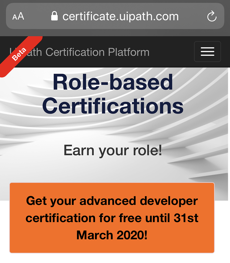Open font settings via the AA icon
This screenshot has height=263, width=230.
18,16
